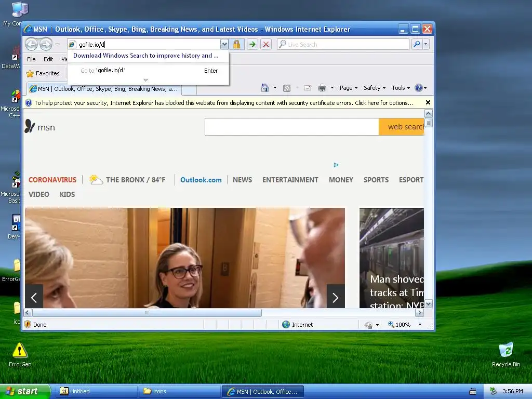
Task: Open a new blank tab
Action: (x=189, y=90)
